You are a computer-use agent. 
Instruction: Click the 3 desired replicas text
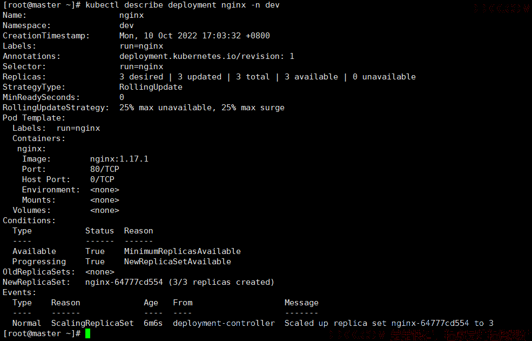[141, 77]
